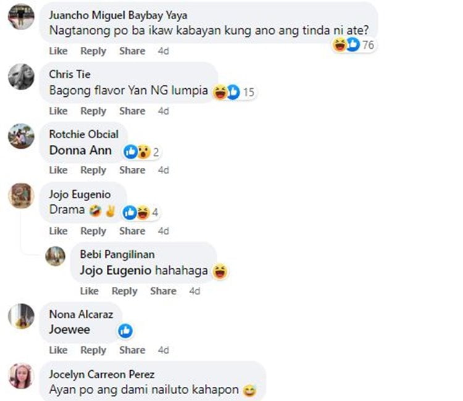Viewport: 463px width, 401px height.
Task: Open Chris Tie's avatar
Action: [x=21, y=76]
